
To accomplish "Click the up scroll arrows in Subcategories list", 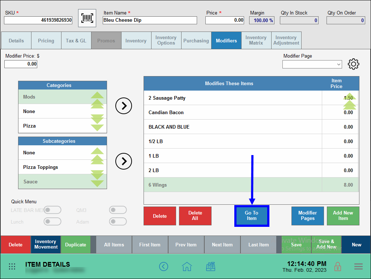I will coord(97,156).
